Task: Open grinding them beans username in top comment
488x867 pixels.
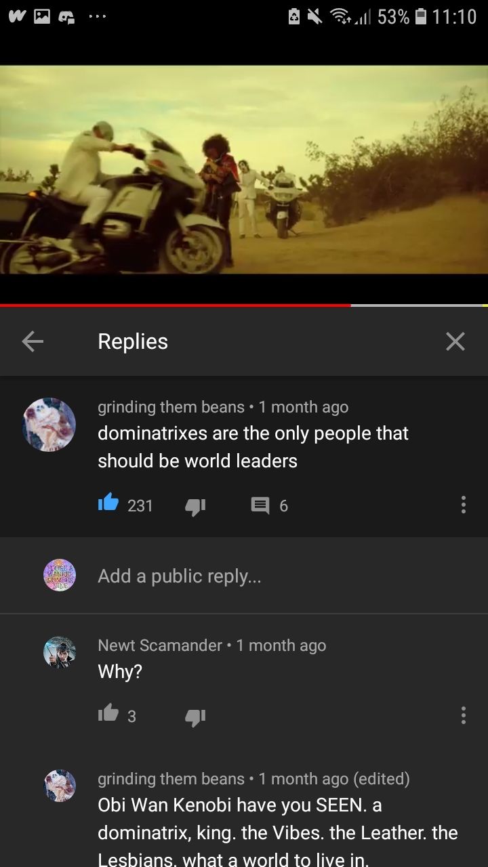Action: (x=171, y=407)
